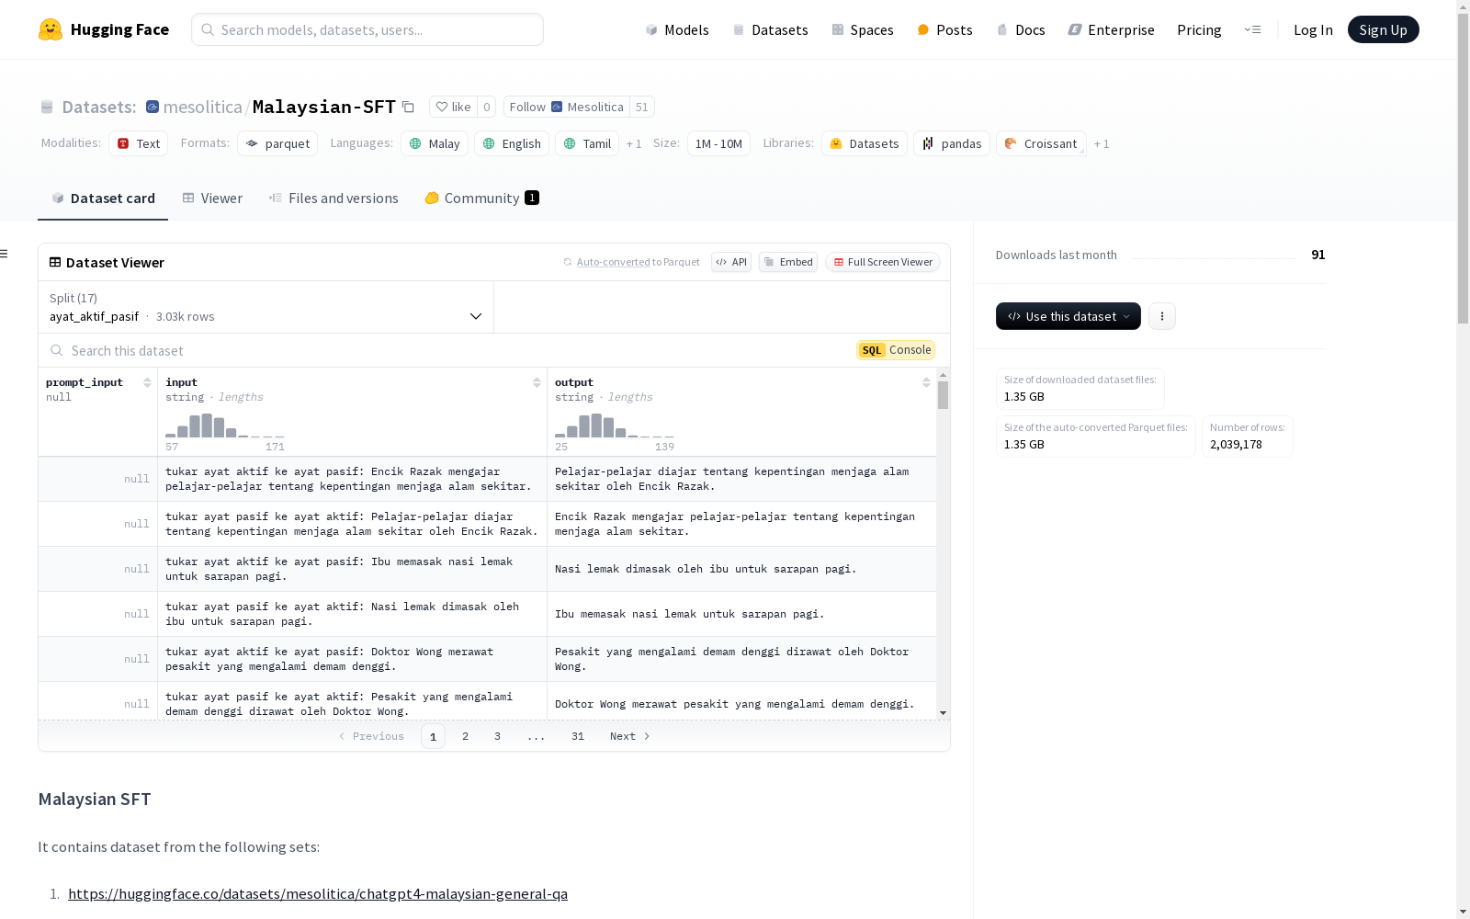1470x919 pixels.
Task: Switch to the Dataset card tab
Action: tap(103, 199)
